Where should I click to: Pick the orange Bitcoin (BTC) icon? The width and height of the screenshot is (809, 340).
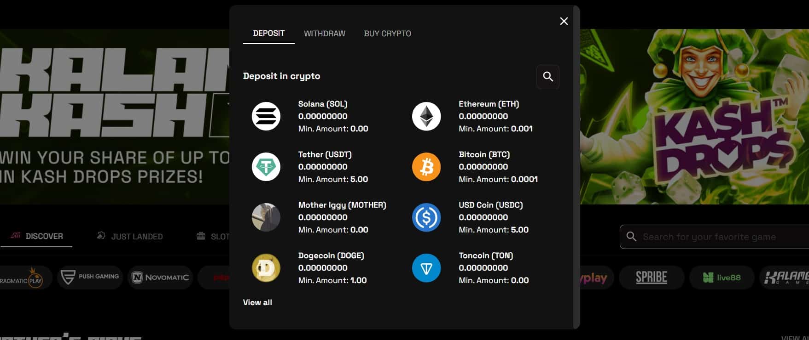pyautogui.click(x=426, y=167)
